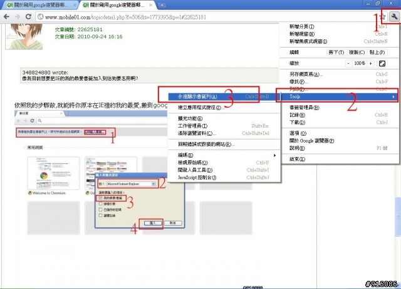Increase zoom with the plus button
The width and height of the screenshot is (401, 289).
point(370,63)
